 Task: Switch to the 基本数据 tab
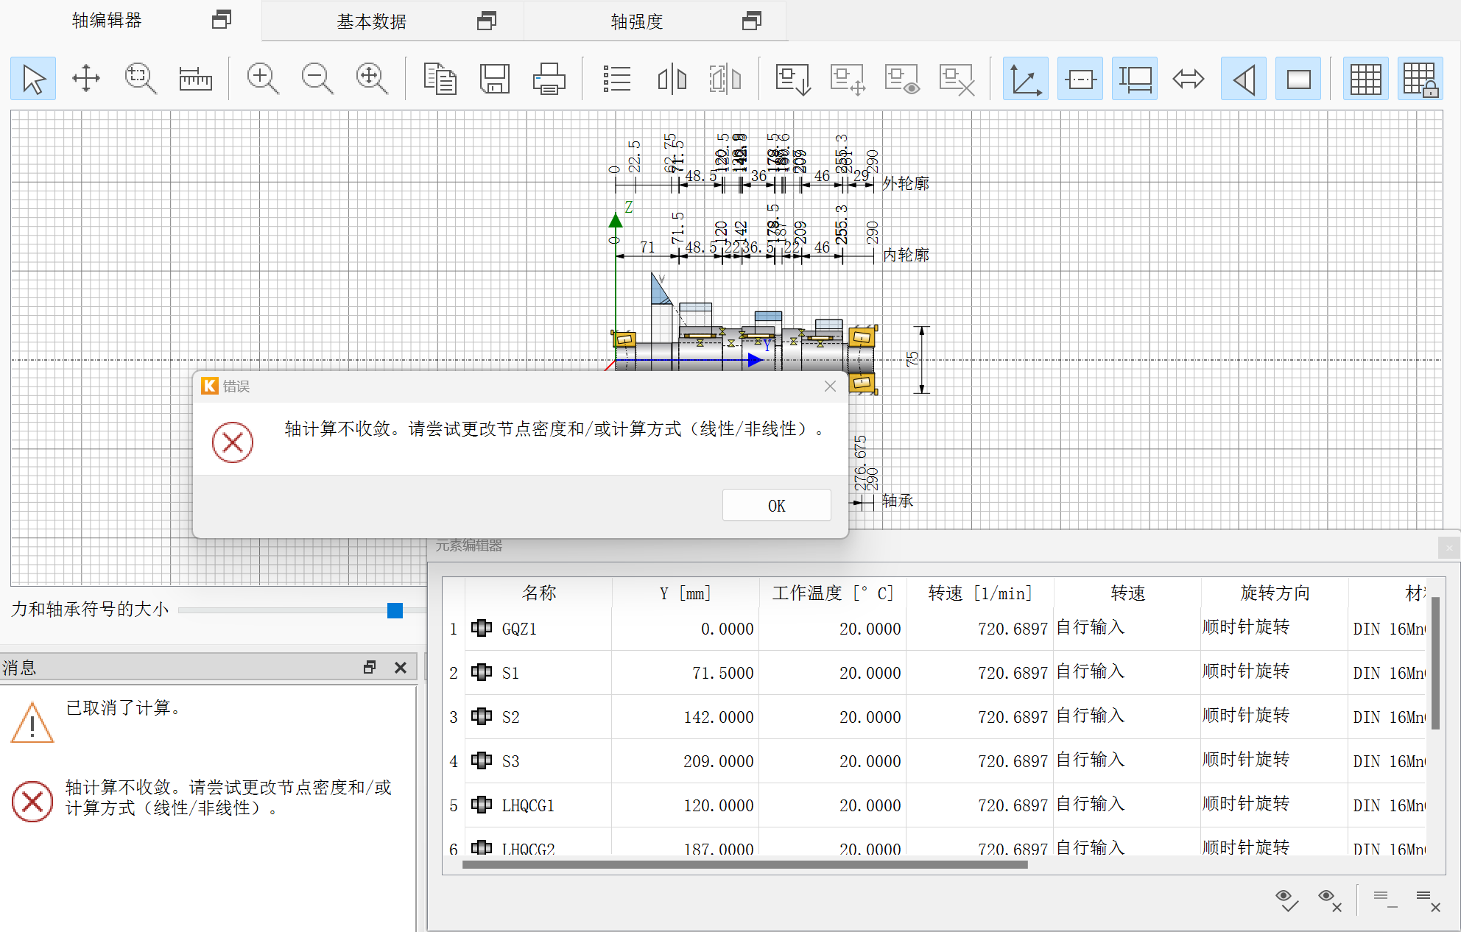[x=372, y=21]
